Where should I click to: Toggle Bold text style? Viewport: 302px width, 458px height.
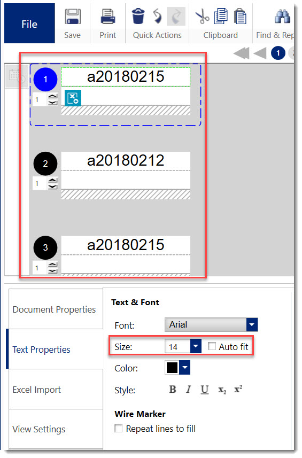tap(173, 390)
